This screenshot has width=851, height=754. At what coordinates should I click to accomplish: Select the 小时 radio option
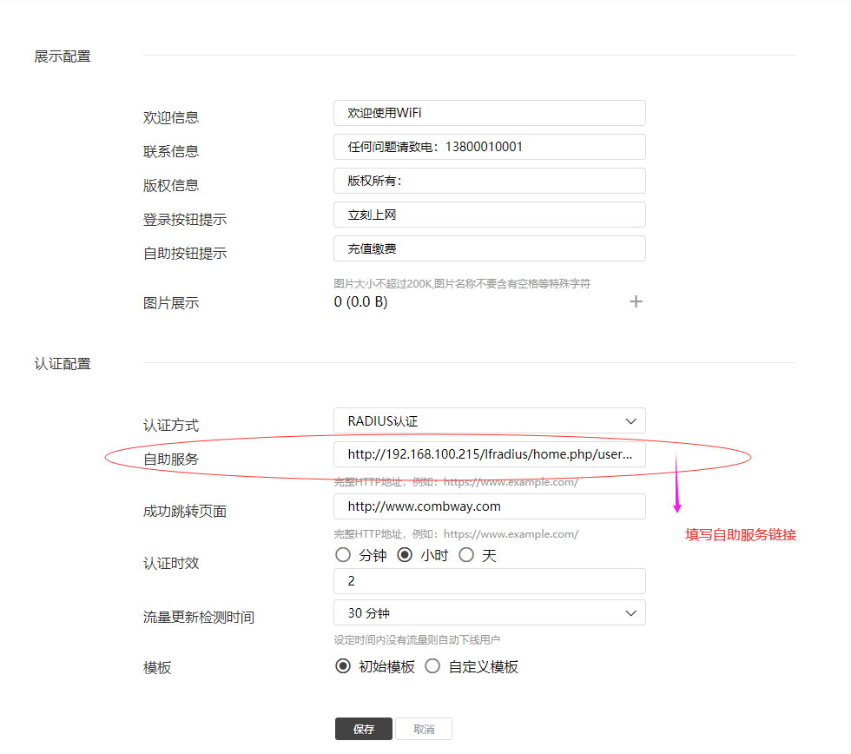click(405, 555)
